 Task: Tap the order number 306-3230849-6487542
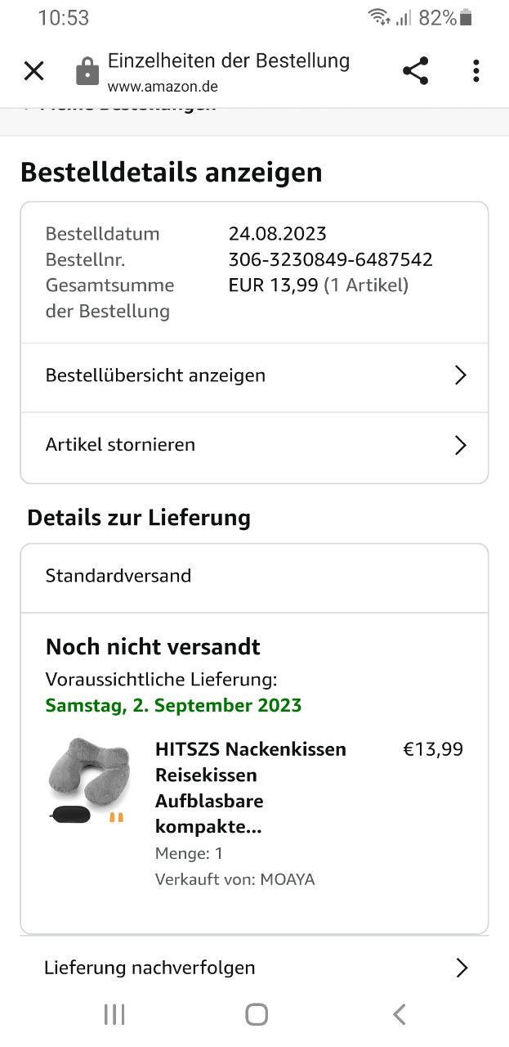pos(330,260)
